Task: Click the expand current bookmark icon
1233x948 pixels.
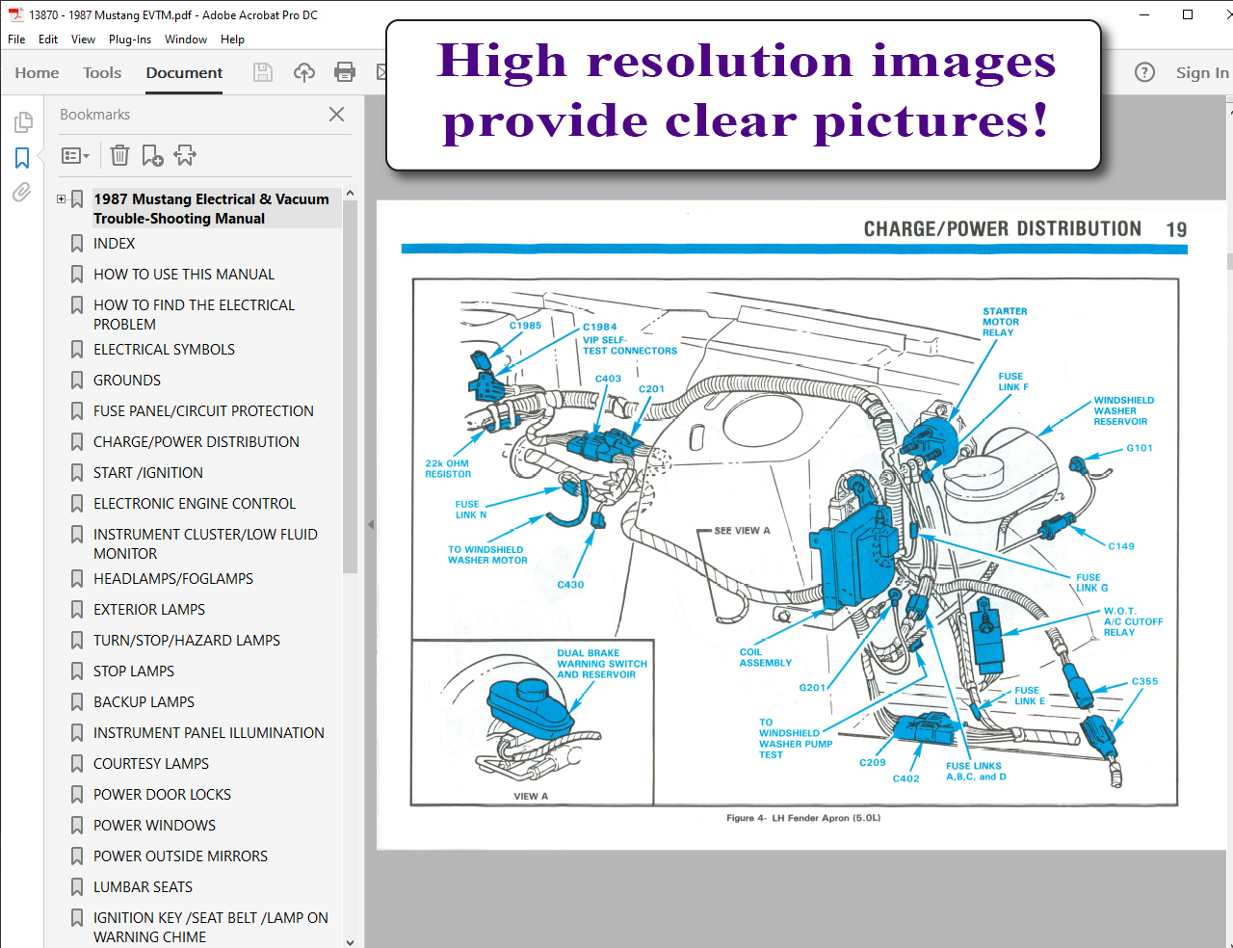Action: (x=185, y=155)
